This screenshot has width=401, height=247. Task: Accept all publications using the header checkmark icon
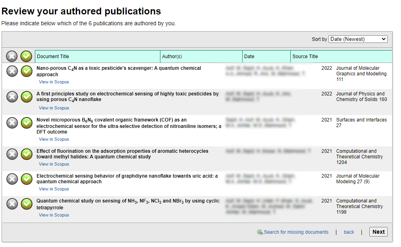pyautogui.click(x=26, y=56)
